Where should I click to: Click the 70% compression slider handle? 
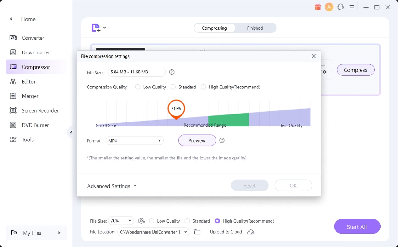click(x=176, y=109)
